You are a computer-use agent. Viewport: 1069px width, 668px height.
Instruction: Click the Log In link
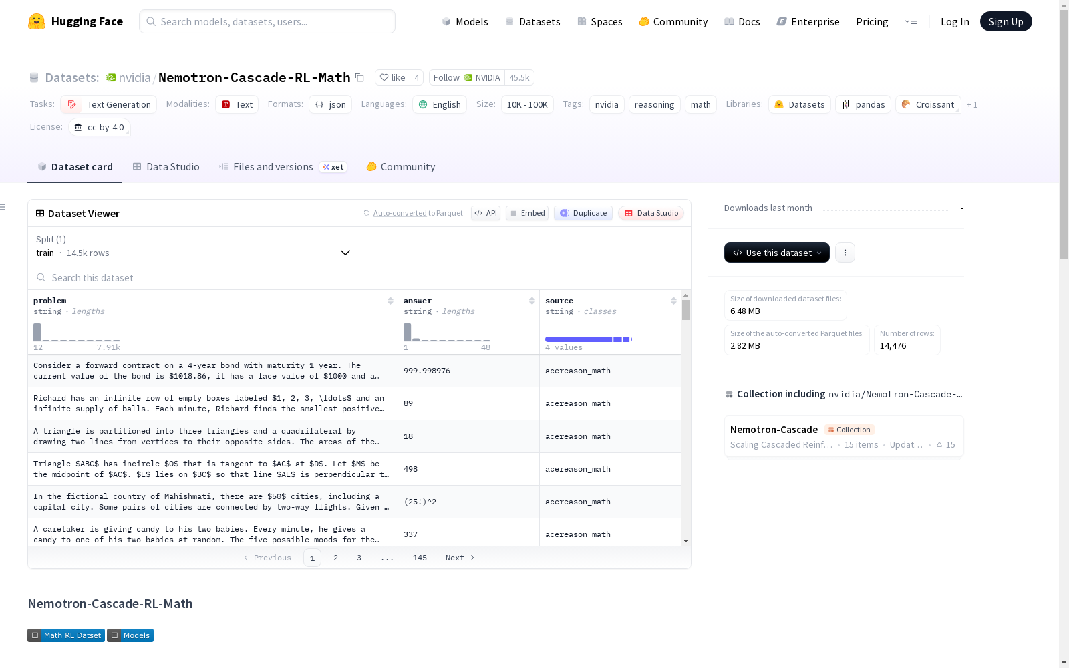pyautogui.click(x=955, y=21)
